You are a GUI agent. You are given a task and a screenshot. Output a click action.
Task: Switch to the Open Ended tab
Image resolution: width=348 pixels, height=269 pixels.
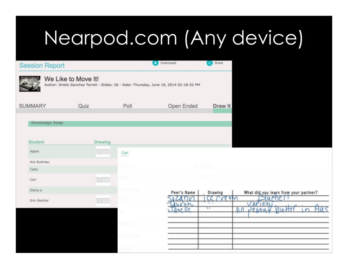tap(182, 106)
